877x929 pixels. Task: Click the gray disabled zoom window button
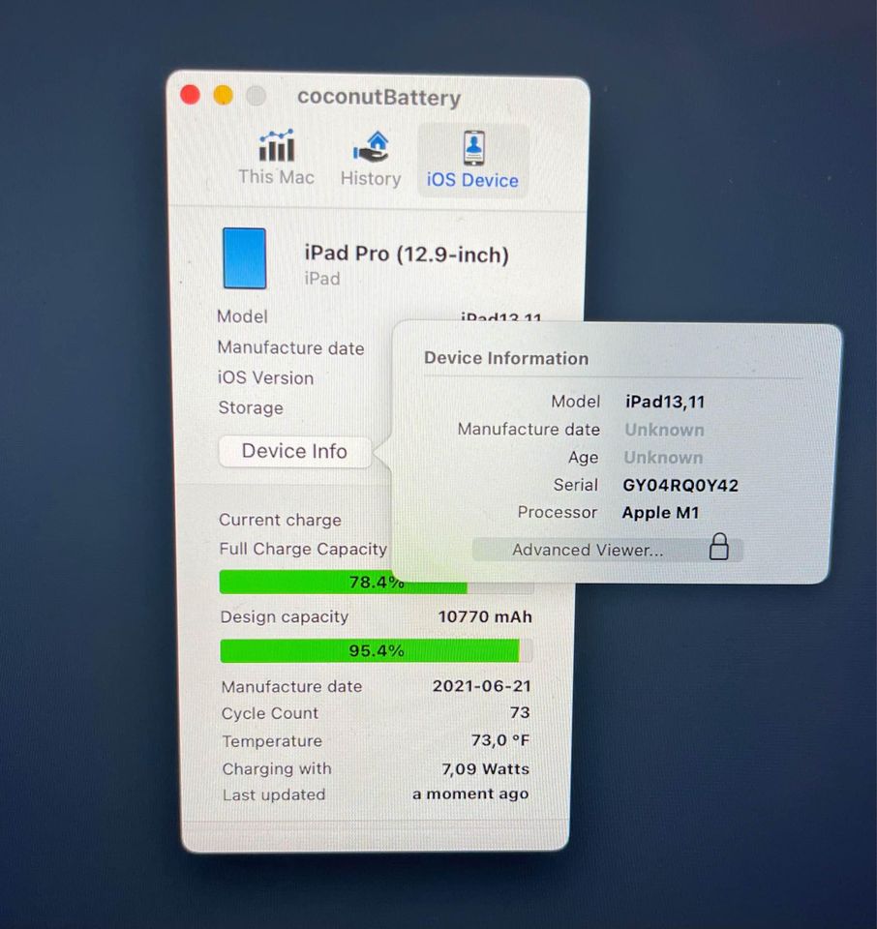point(256,96)
